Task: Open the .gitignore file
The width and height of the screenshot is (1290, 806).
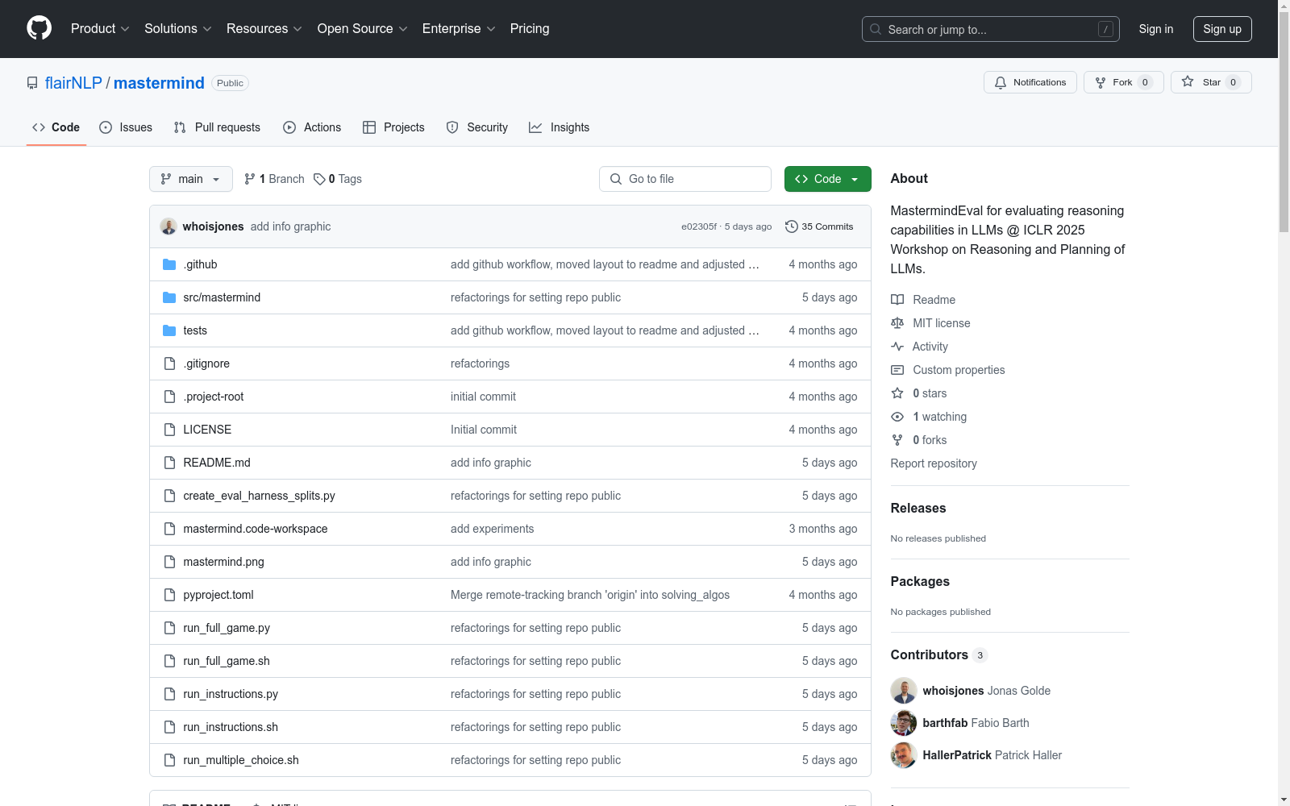Action: tap(206, 364)
